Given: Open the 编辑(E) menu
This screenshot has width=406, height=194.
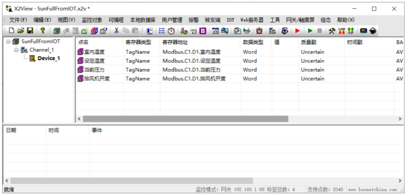Looking at the screenshot, I should click(42, 20).
